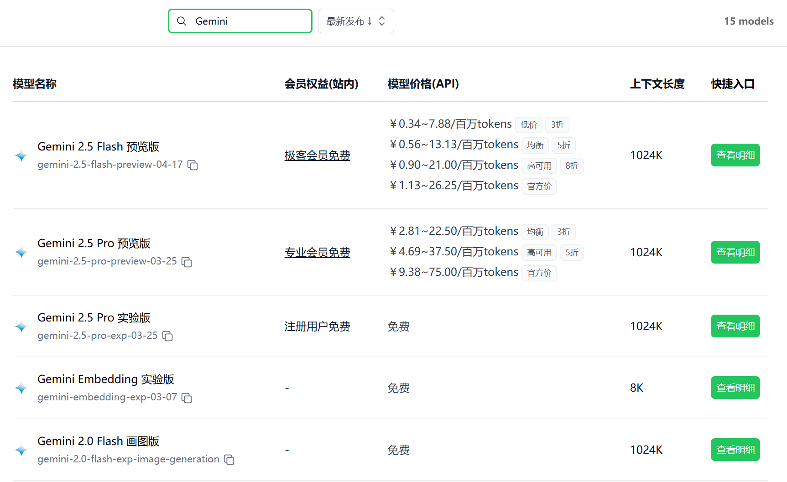
Task: Click model ID text gemini-2.5-flash-preview-04-17
Action: pos(110,165)
